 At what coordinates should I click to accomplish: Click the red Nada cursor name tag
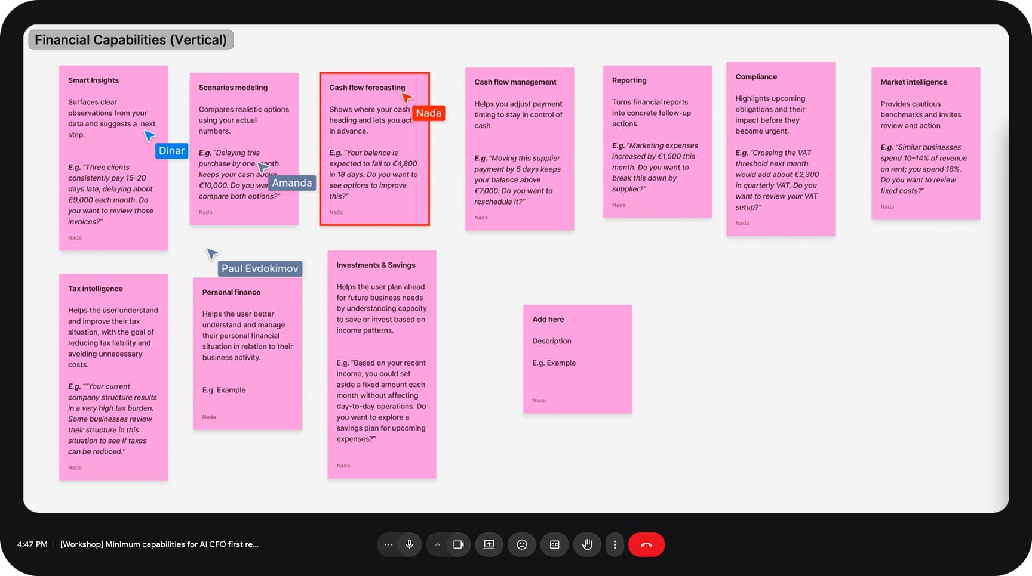[429, 113]
